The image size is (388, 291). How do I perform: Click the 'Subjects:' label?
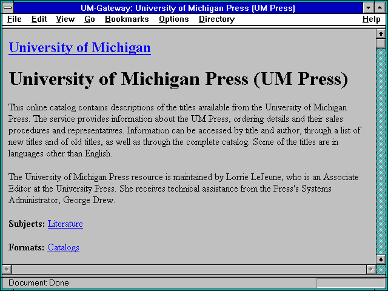tap(27, 224)
